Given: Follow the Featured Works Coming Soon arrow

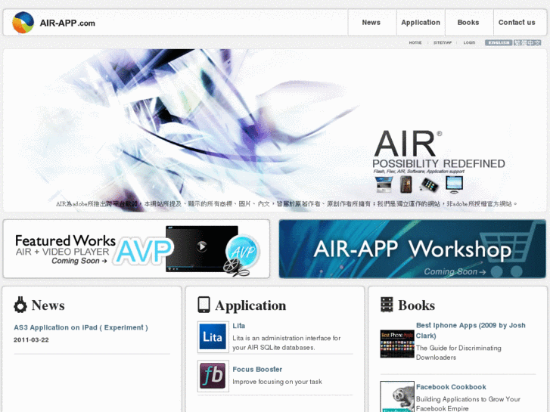Looking at the screenshot, I should 79,261.
